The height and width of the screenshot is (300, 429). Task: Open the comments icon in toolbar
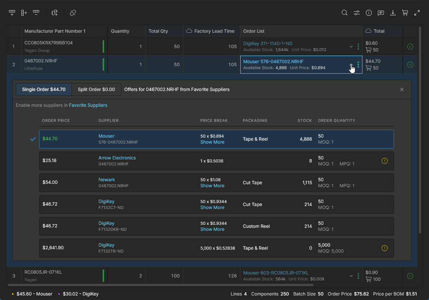click(x=381, y=13)
